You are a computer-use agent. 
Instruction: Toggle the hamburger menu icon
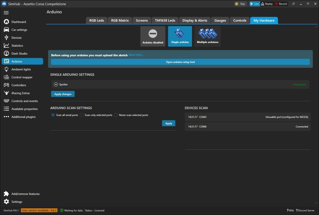6,12
